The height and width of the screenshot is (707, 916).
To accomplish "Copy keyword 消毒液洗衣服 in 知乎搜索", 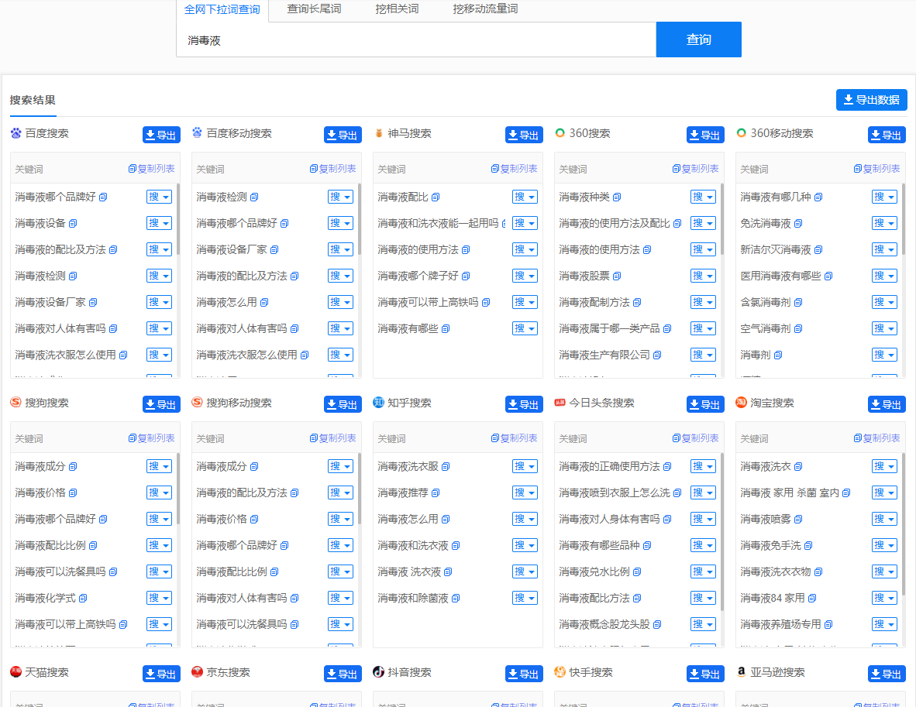I will pyautogui.click(x=446, y=467).
